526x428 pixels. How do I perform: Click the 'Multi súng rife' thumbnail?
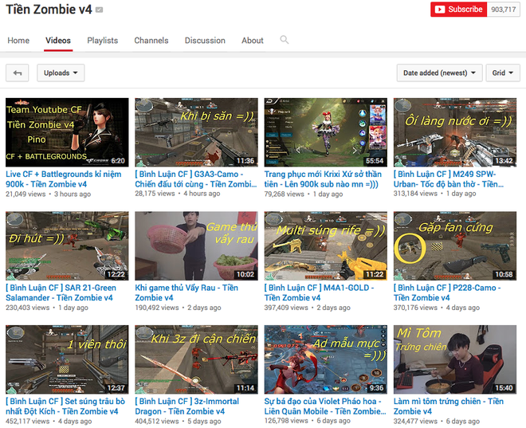pyautogui.click(x=326, y=245)
